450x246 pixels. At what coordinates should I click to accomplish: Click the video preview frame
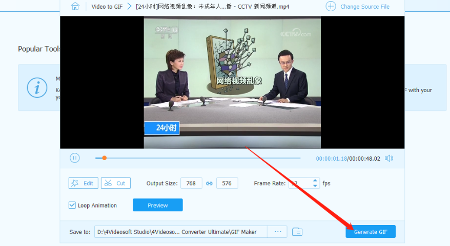[232, 82]
